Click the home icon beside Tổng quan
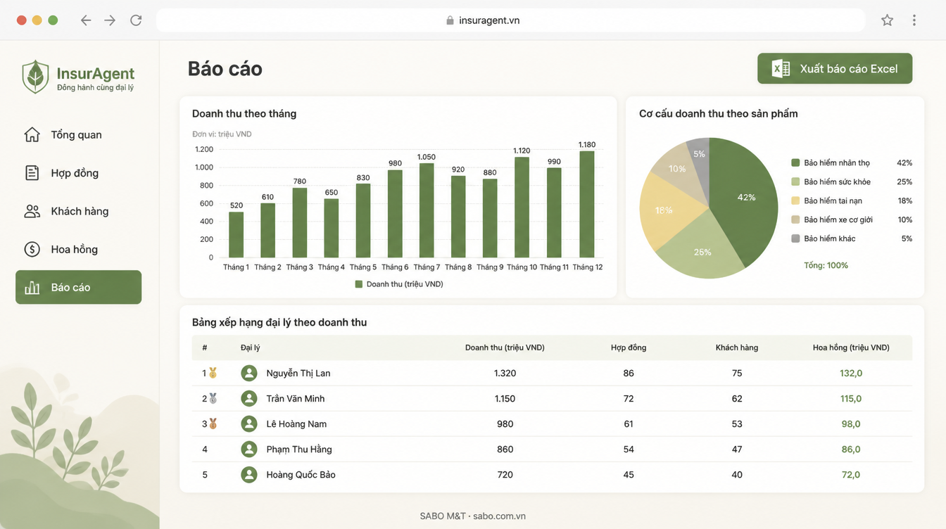This screenshot has width=946, height=529. 32,134
